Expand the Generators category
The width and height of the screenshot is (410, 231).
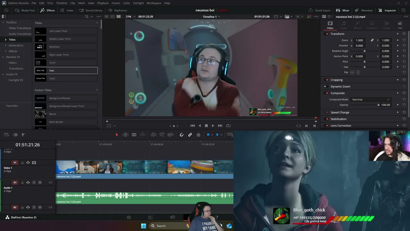5,46
